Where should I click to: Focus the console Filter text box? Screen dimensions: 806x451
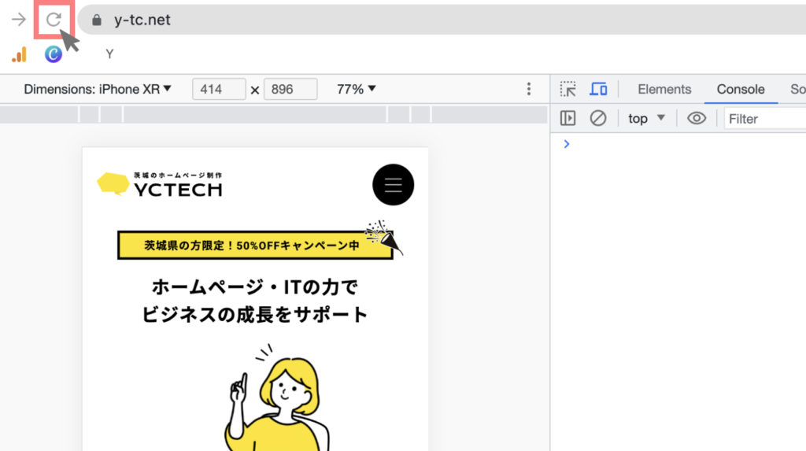click(x=763, y=118)
